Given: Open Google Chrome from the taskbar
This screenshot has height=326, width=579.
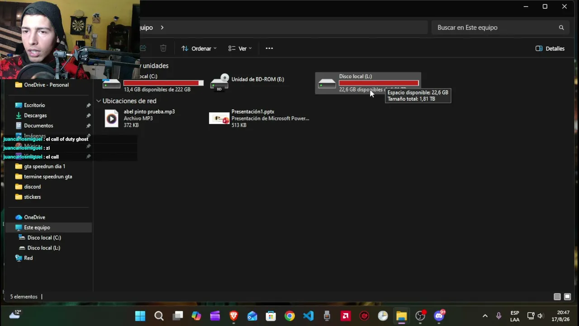Looking at the screenshot, I should click(289, 316).
